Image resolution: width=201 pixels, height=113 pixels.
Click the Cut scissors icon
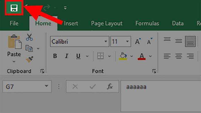point(29,37)
